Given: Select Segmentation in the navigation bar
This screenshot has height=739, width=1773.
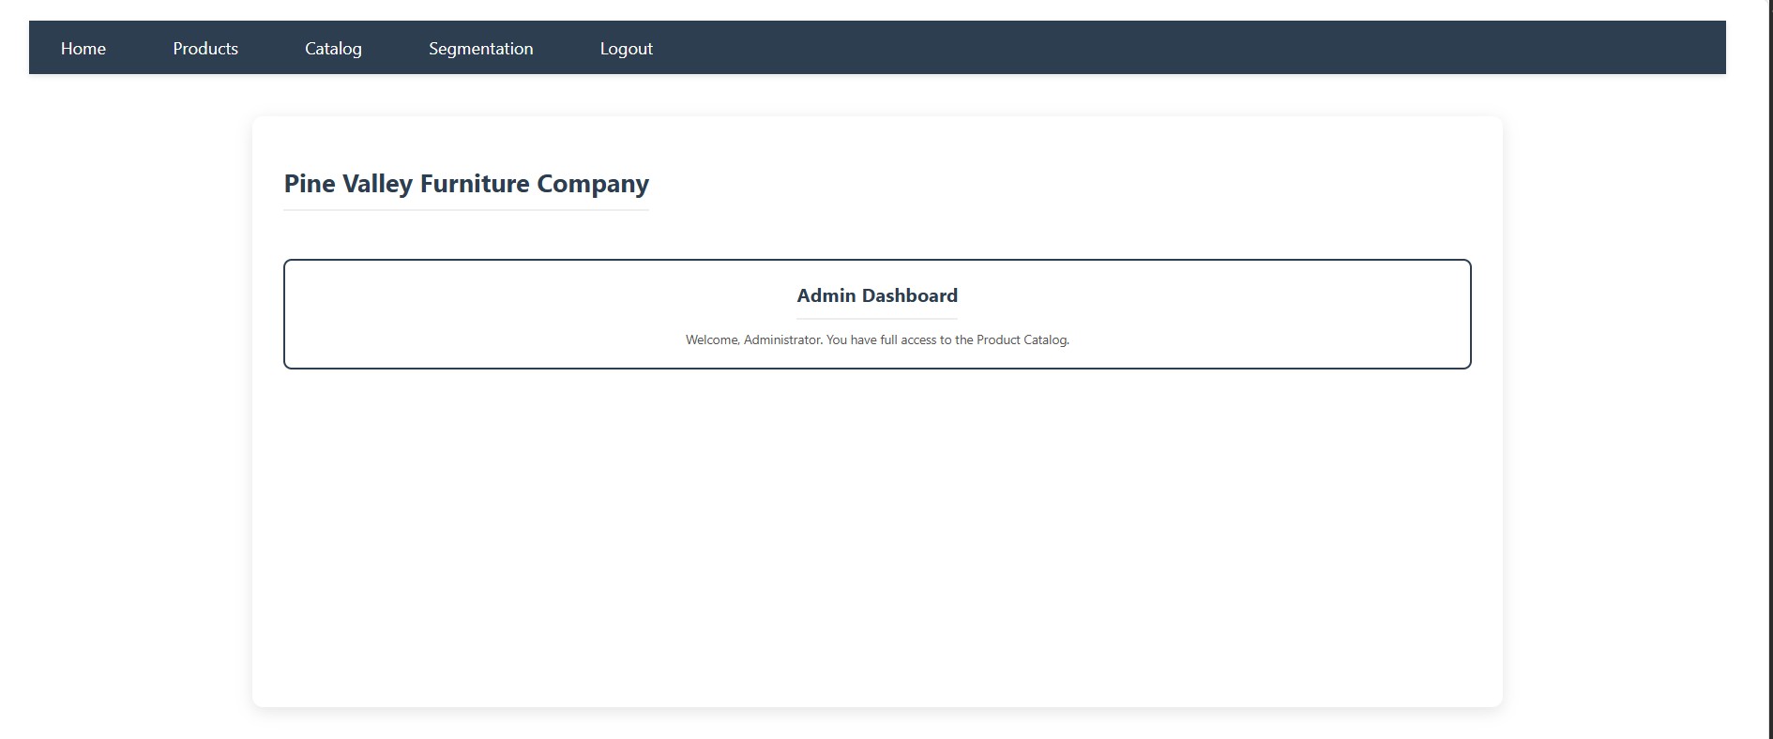Looking at the screenshot, I should pos(481,49).
